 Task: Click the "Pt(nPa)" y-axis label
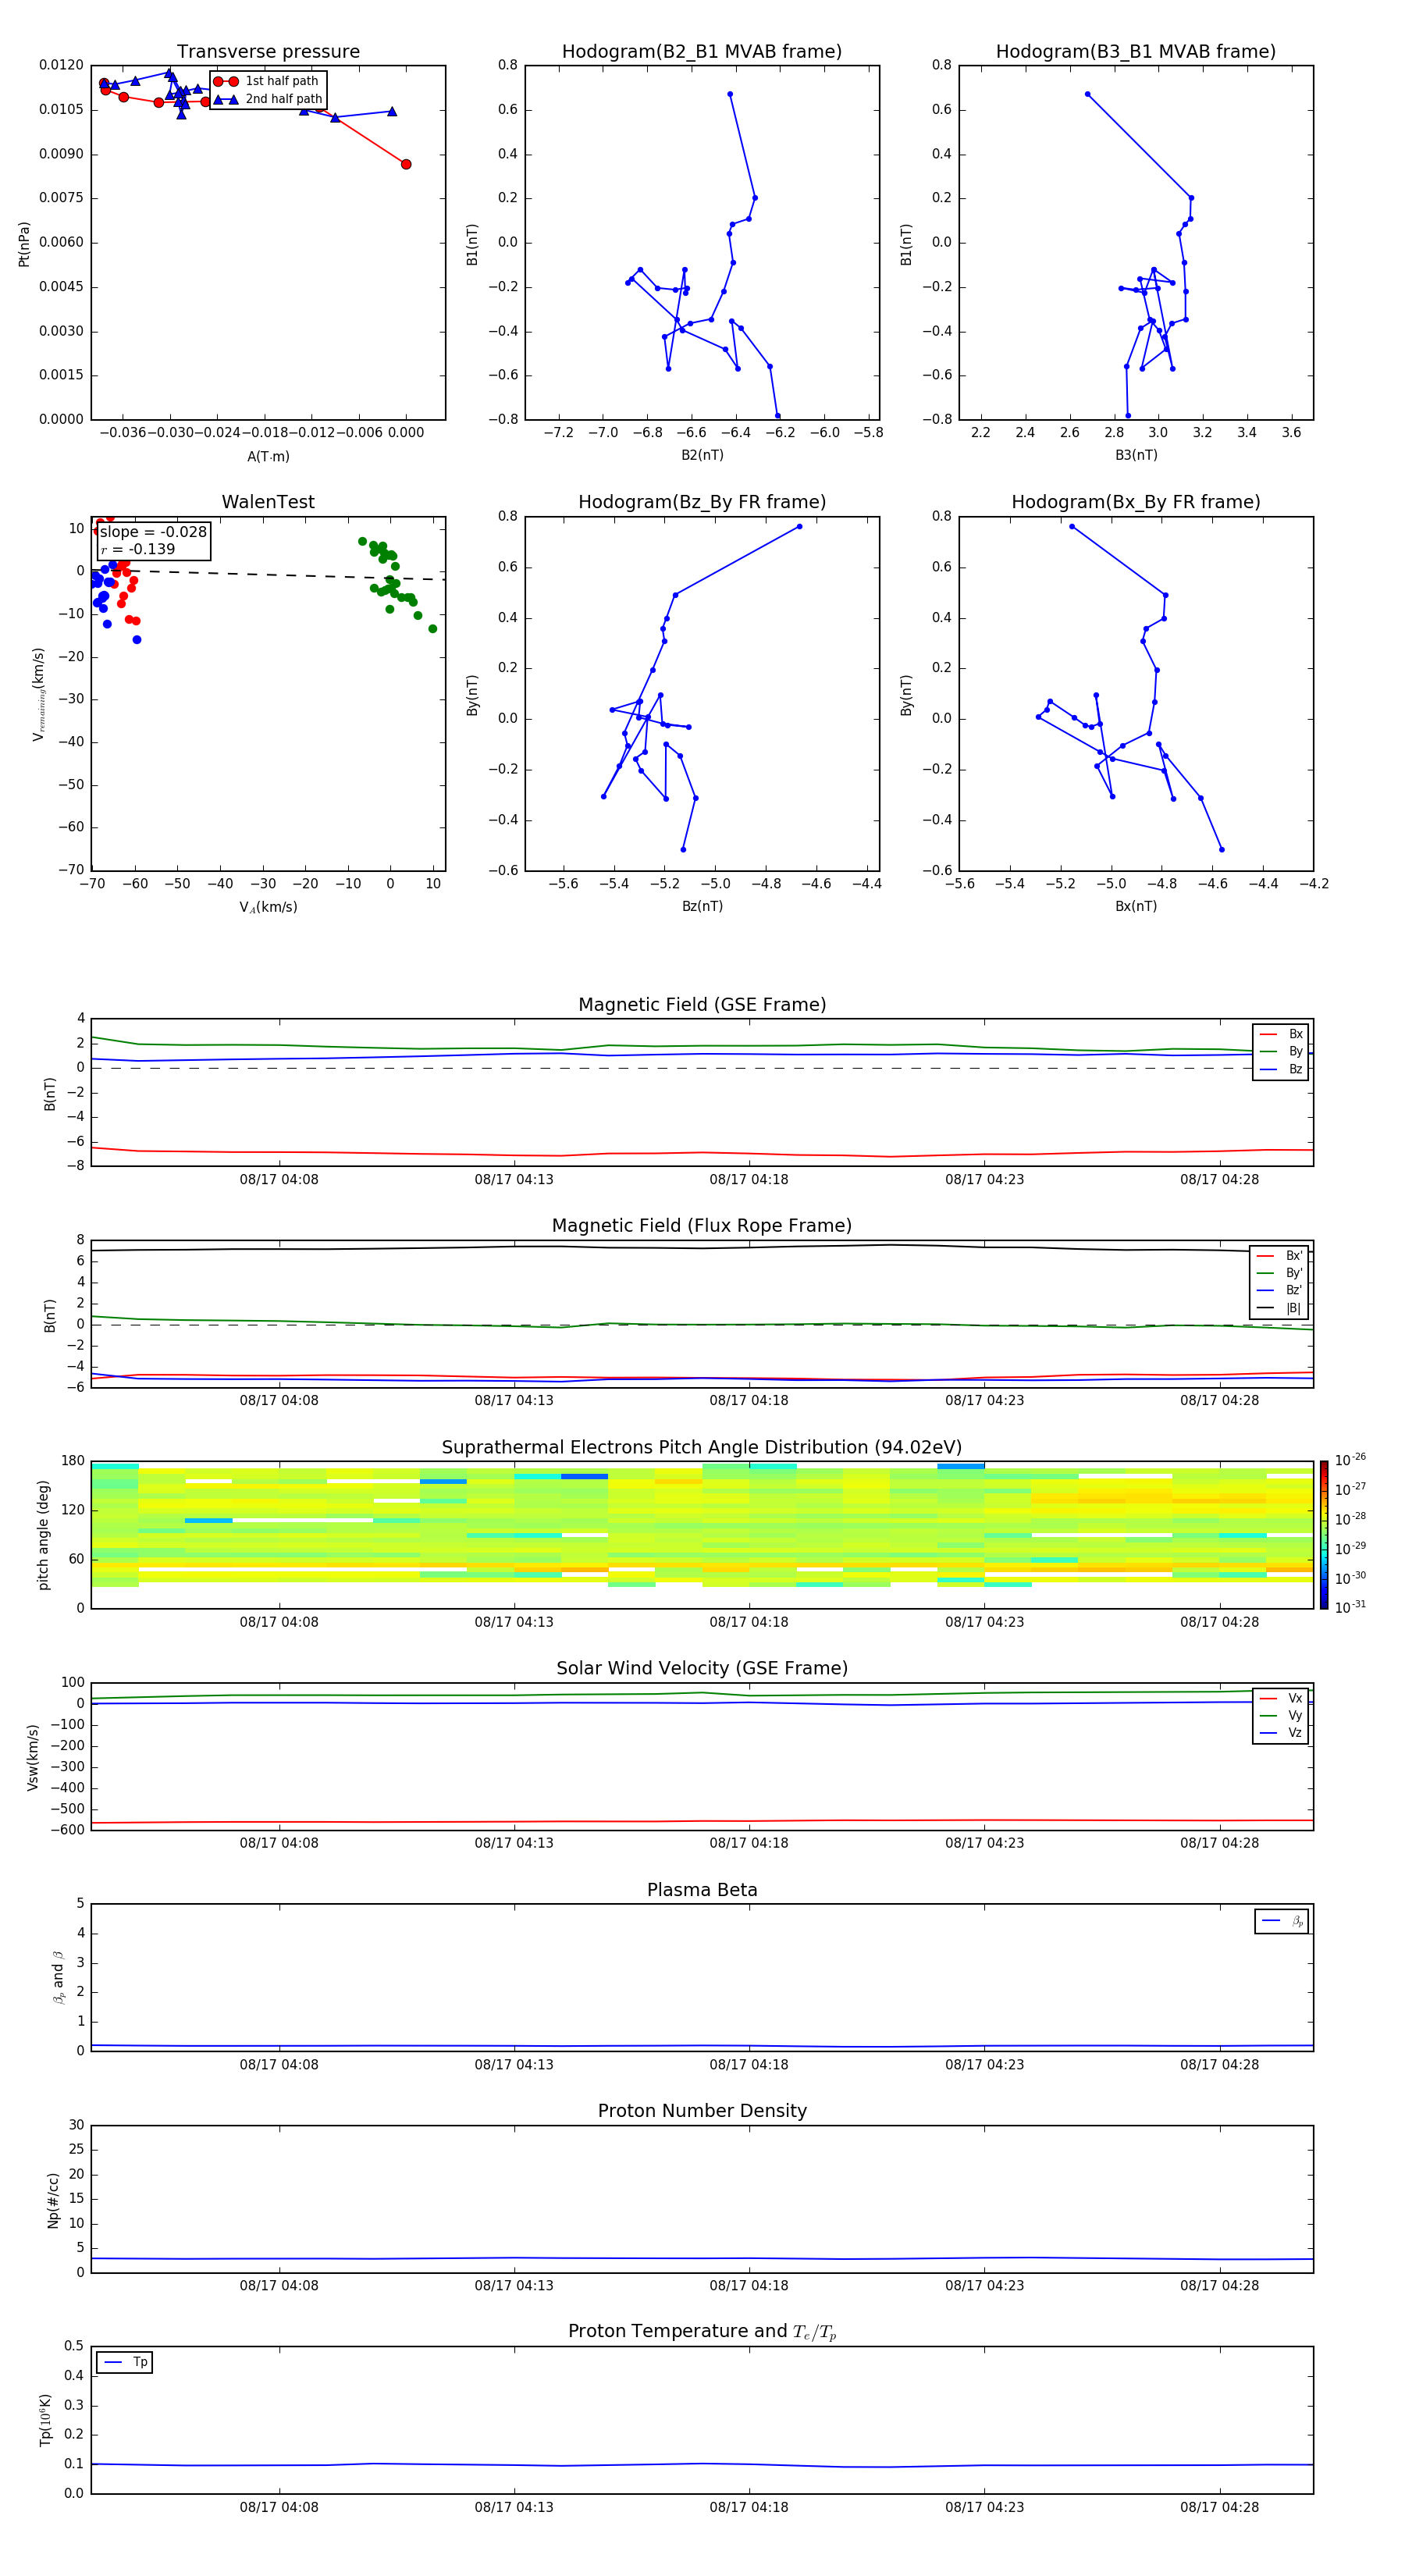[24, 243]
